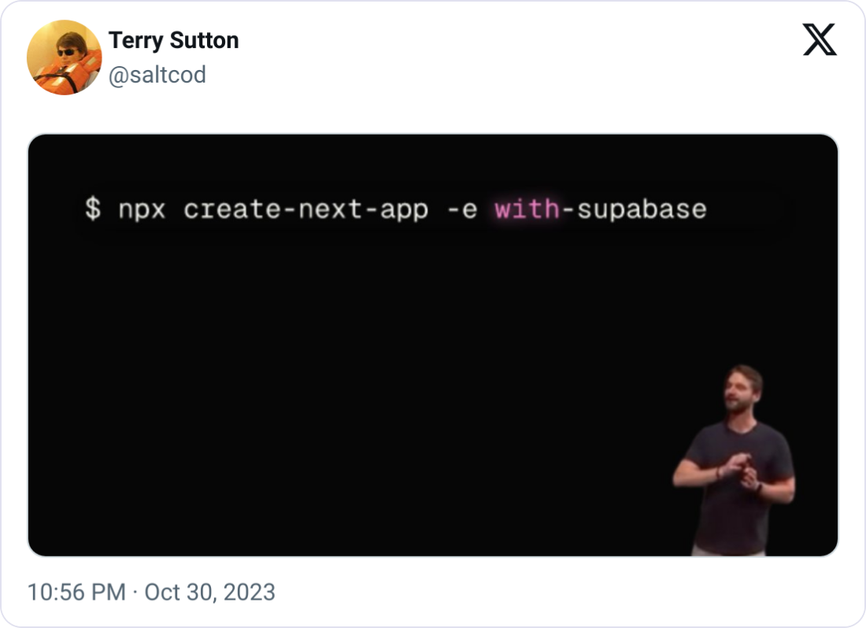Select the speaker in the black t-shirt

point(735,460)
